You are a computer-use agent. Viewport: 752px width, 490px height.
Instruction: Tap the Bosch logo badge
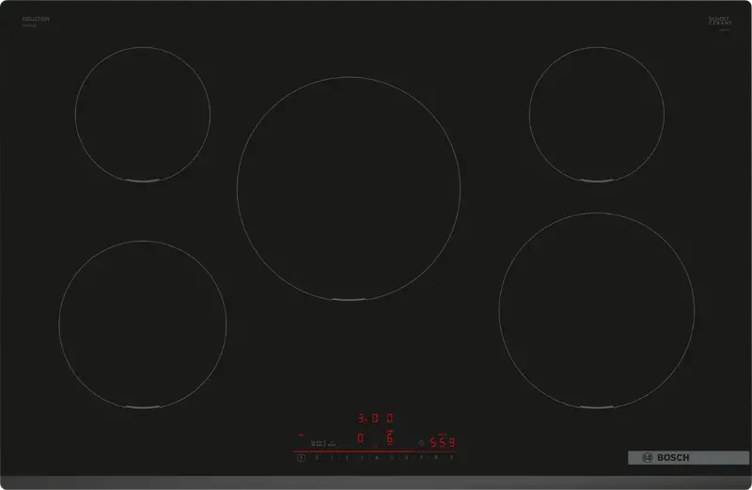[674, 458]
